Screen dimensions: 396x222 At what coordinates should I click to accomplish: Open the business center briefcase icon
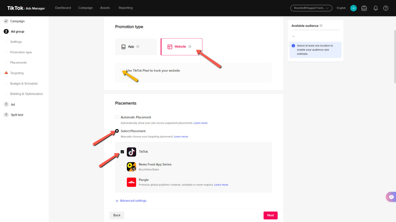(x=364, y=8)
